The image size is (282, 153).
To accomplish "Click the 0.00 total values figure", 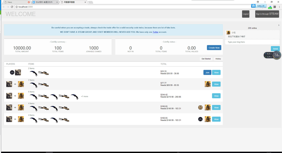I will [x=192, y=48].
